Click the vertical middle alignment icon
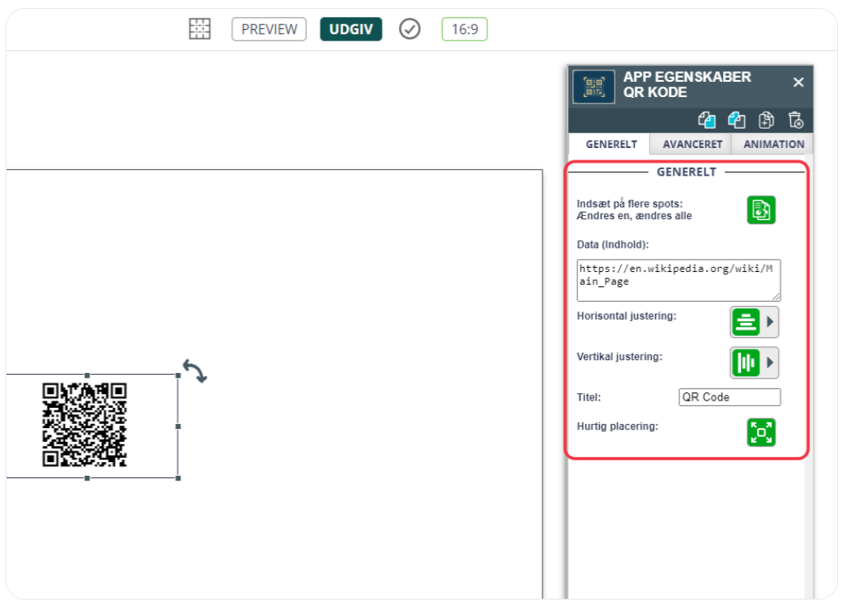This screenshot has width=842, height=602. [746, 362]
